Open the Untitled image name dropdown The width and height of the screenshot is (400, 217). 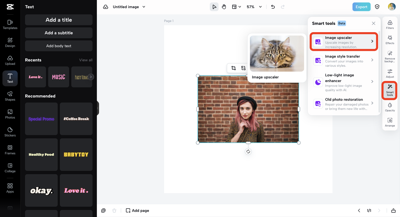[x=129, y=7]
